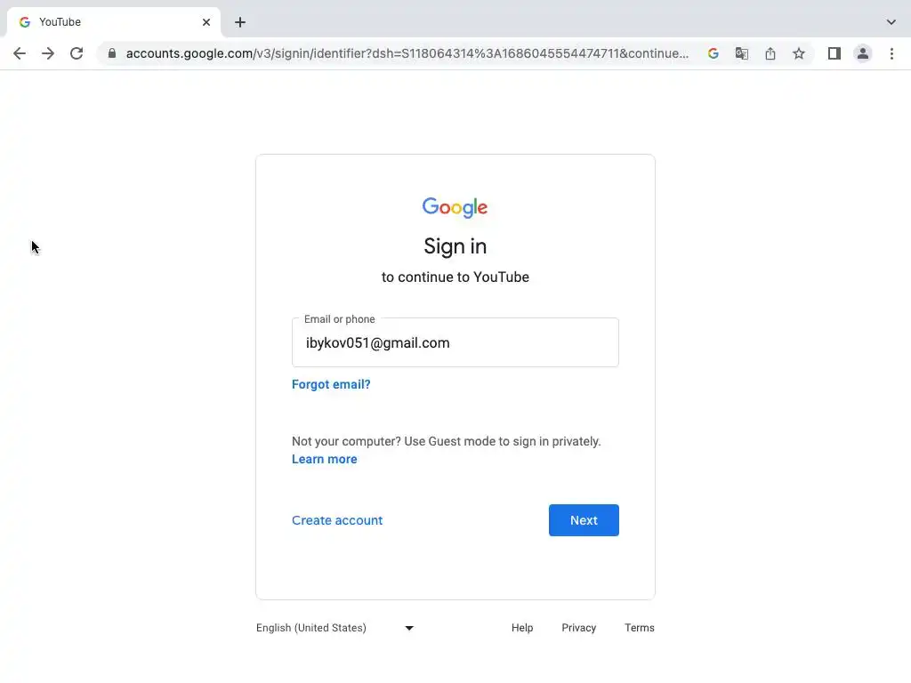Open the Chrome three-dot menu

(x=891, y=53)
